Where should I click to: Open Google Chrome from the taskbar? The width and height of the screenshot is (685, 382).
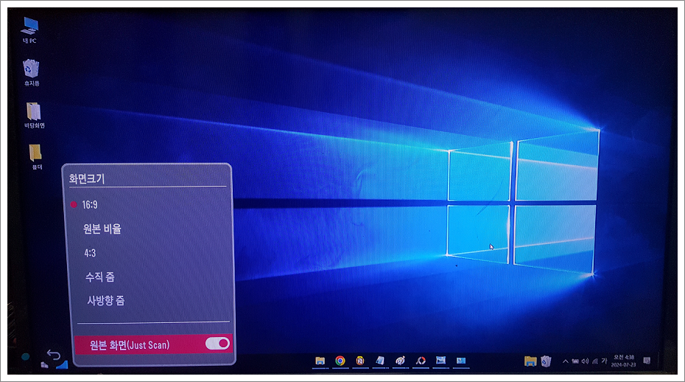tap(340, 361)
